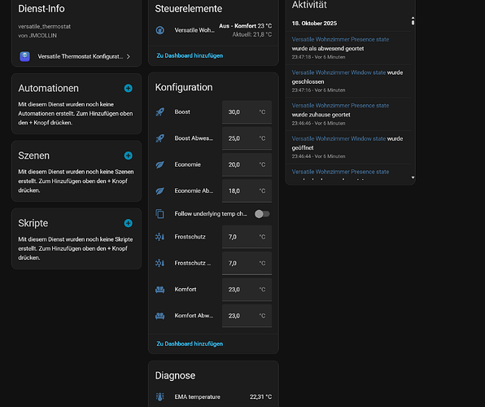
Task: Click the von JMCOLLIN author text
Action: click(x=37, y=35)
